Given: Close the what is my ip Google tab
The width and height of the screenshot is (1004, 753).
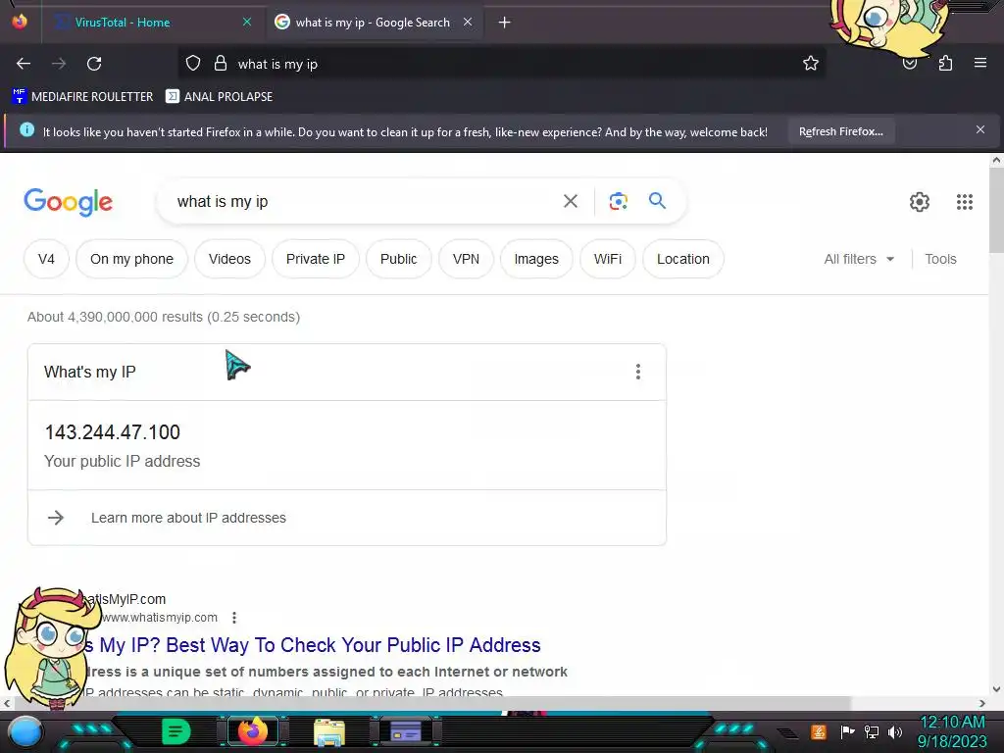Looking at the screenshot, I should point(468,23).
